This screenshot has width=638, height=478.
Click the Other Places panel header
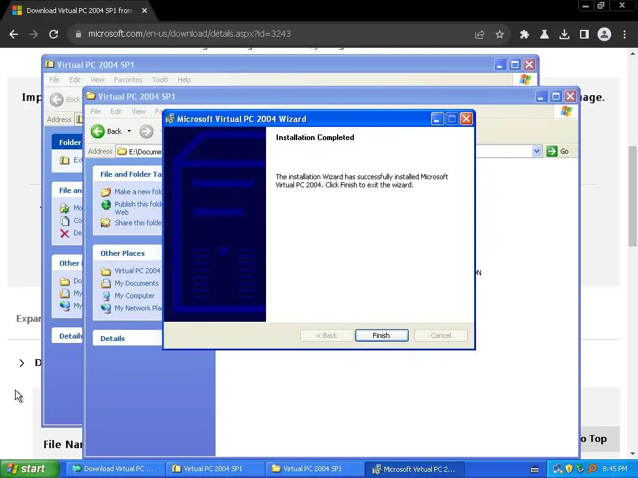point(127,253)
